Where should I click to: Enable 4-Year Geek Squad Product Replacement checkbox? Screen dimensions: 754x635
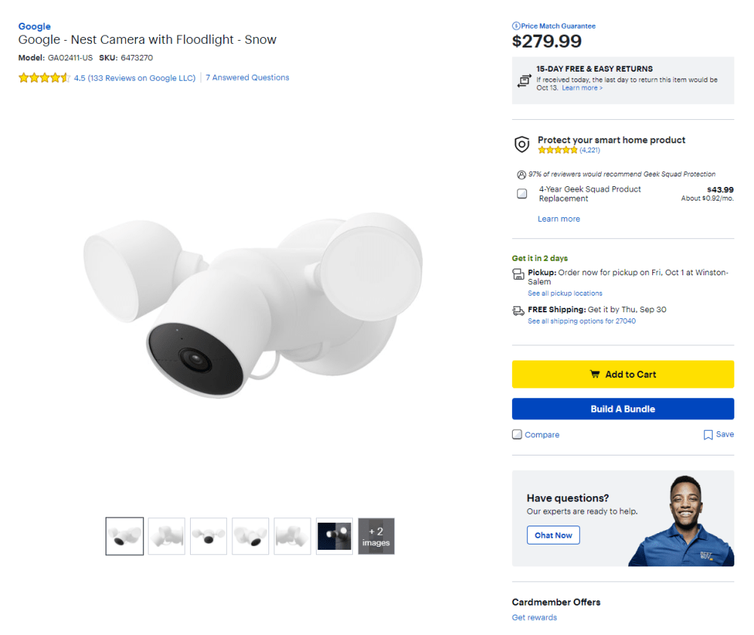tap(522, 194)
